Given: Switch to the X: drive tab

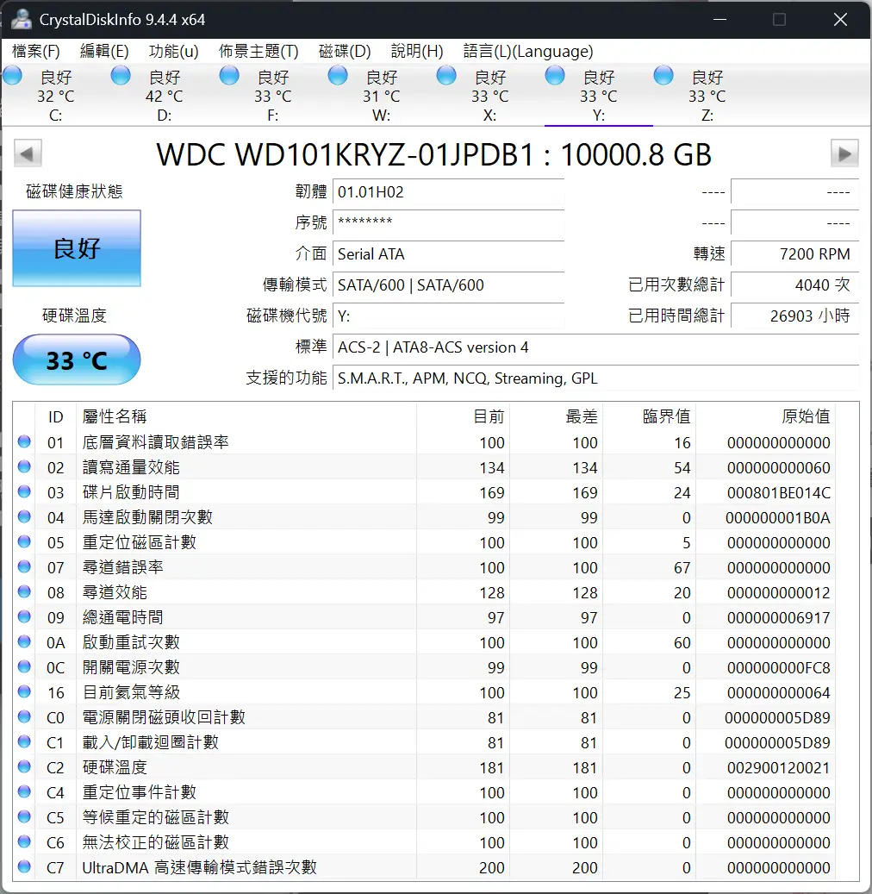Looking at the screenshot, I should 490,95.
